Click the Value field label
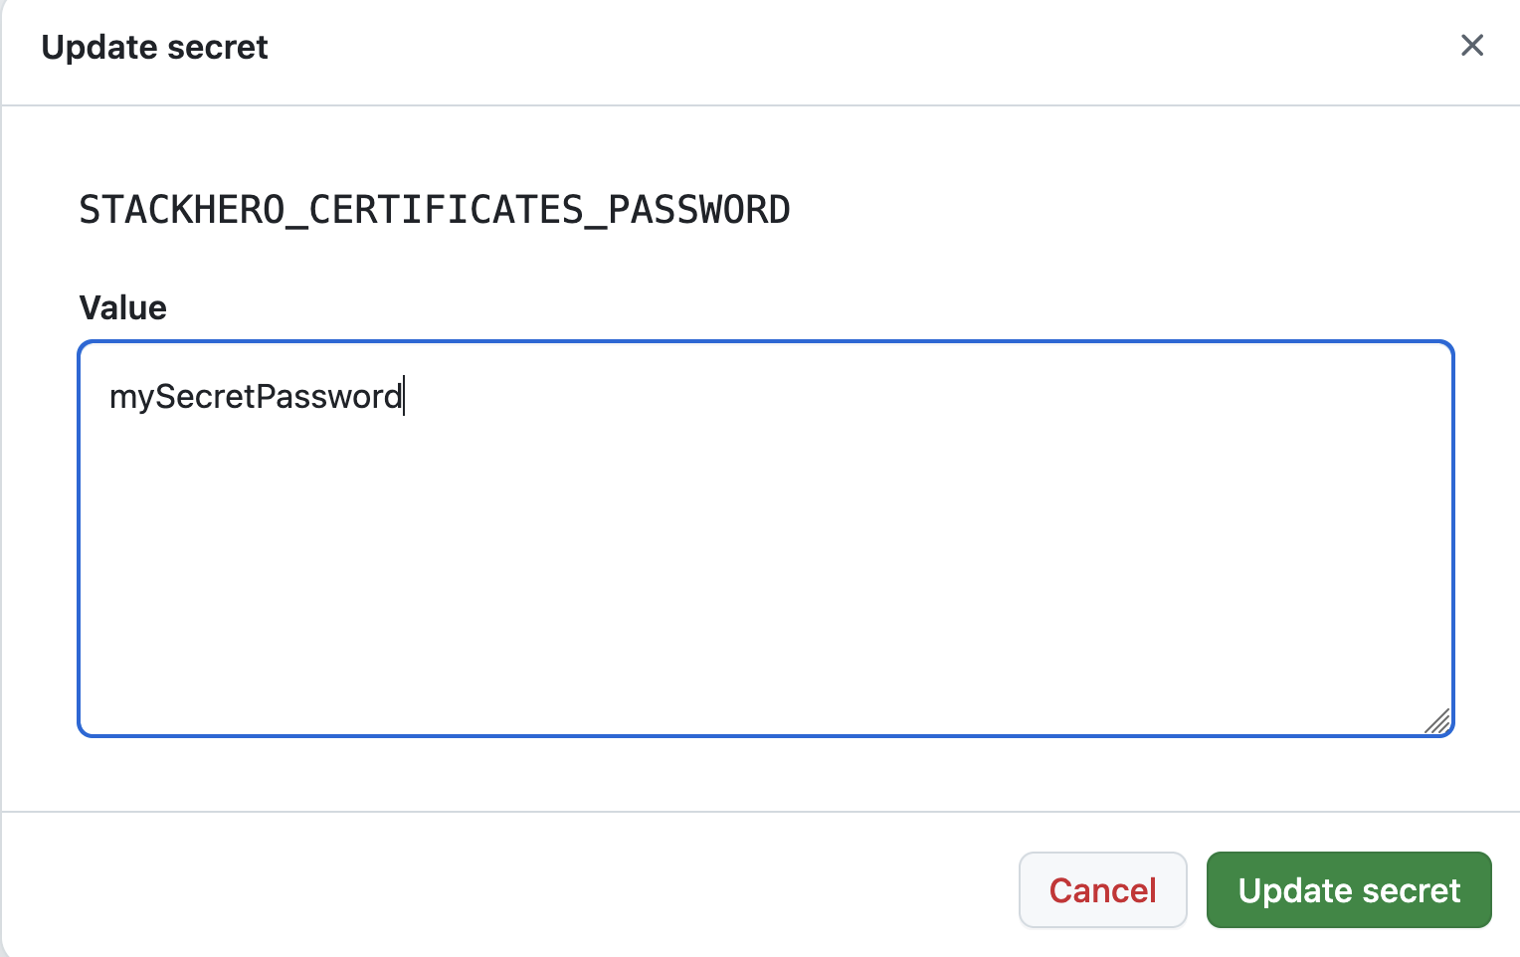The image size is (1520, 957). (x=123, y=307)
